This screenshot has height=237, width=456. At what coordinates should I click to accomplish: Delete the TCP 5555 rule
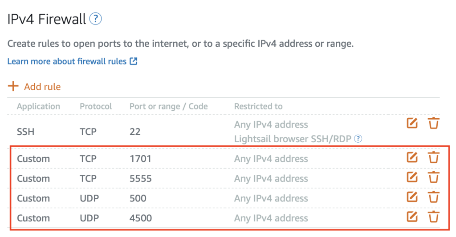[x=434, y=177]
